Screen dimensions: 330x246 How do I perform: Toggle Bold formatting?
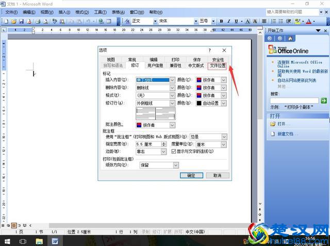click(221, 21)
